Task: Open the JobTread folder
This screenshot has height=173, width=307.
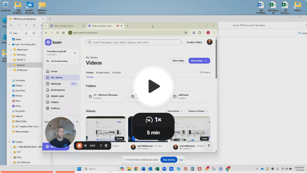Action: pos(190,96)
